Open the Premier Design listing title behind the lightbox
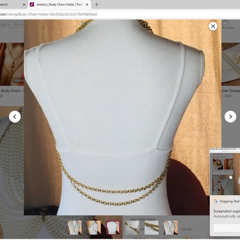This screenshot has width=240, height=240. coord(230,91)
